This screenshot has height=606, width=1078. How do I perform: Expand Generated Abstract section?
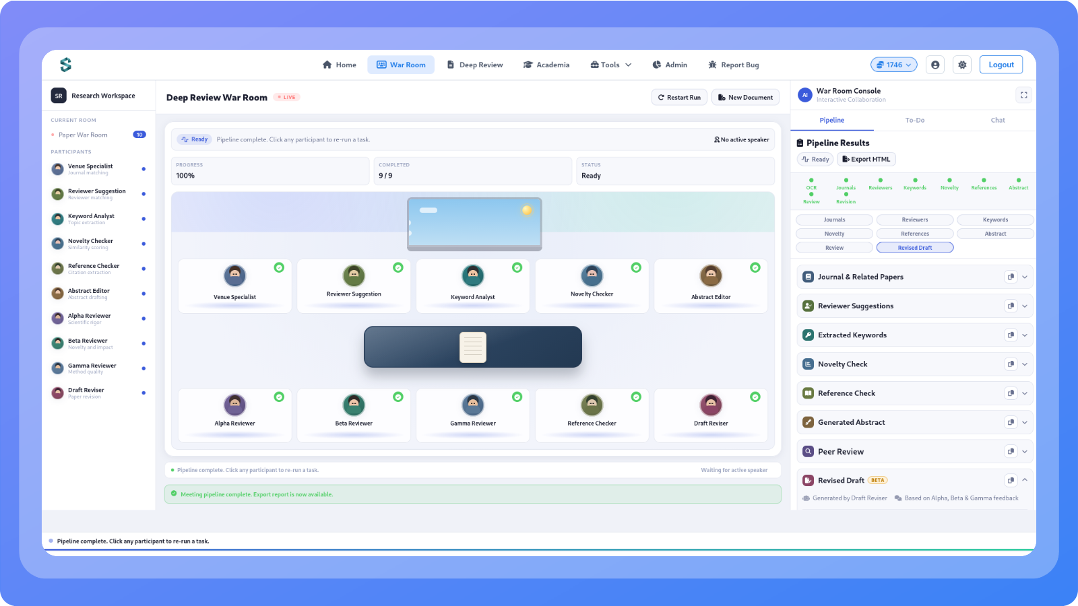tap(1025, 422)
